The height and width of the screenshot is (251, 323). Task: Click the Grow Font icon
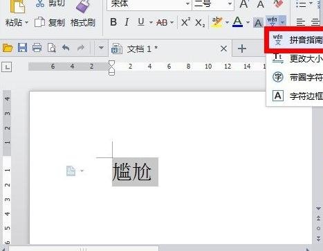pos(244,4)
